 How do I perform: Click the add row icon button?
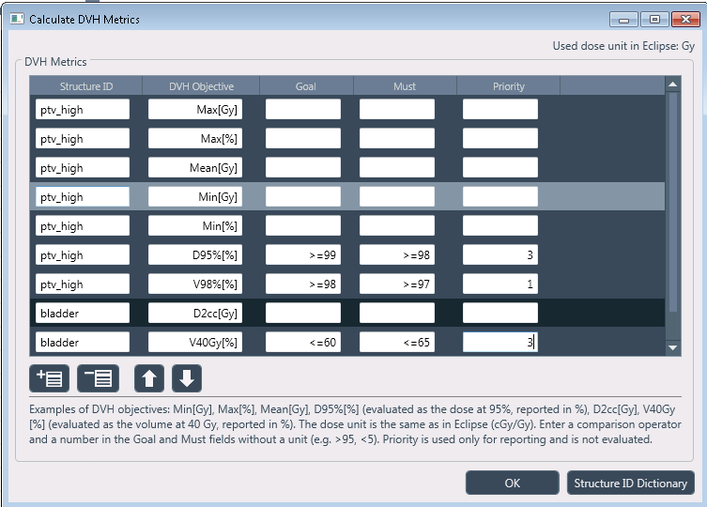click(50, 378)
